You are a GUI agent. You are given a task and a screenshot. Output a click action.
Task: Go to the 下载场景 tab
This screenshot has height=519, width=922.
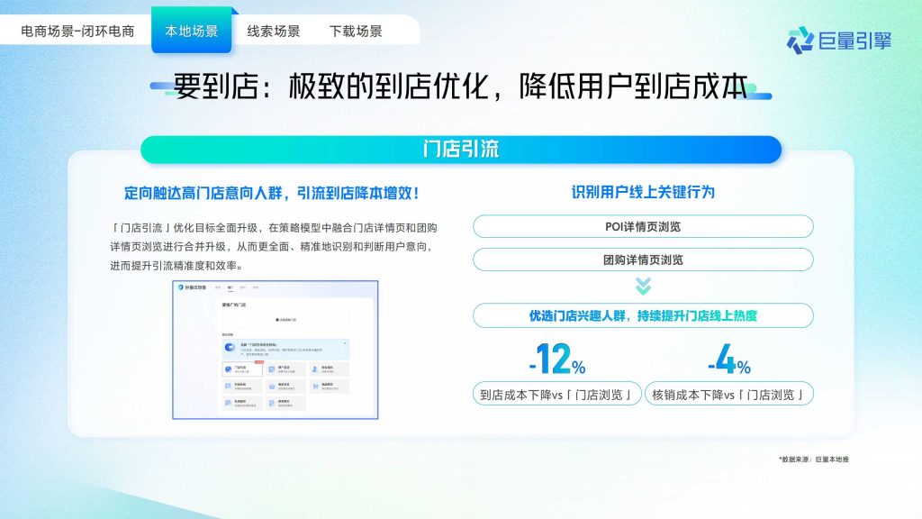[356, 32]
